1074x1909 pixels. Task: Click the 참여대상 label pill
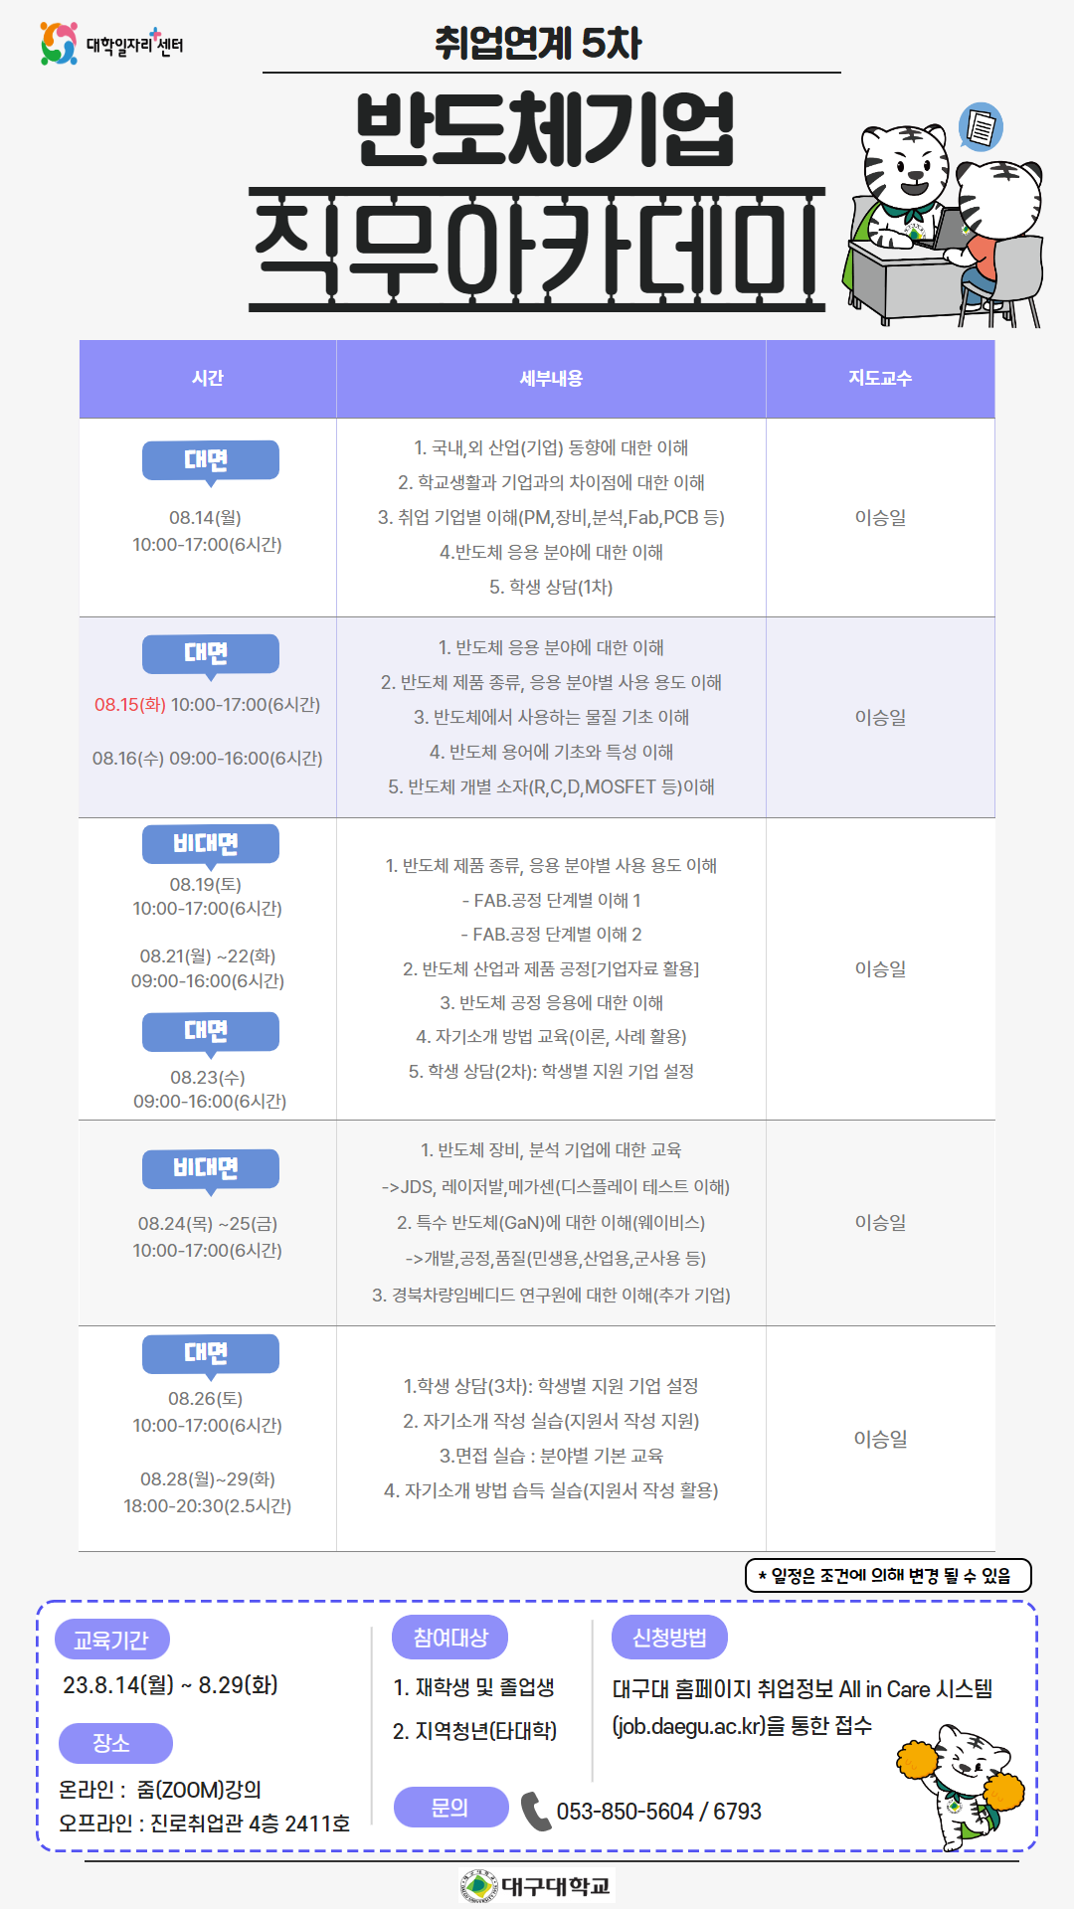450,1638
